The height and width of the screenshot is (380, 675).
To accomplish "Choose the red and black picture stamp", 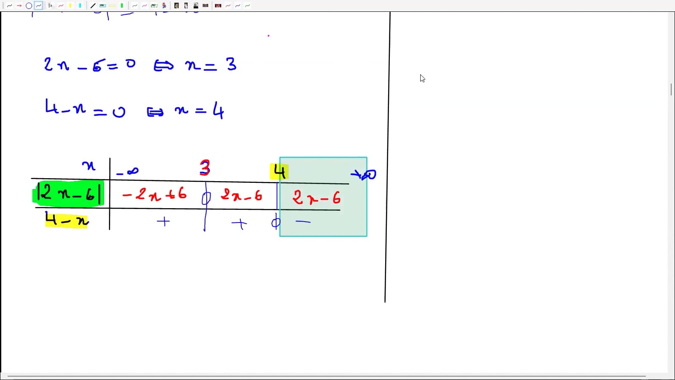I will pyautogui.click(x=218, y=5).
